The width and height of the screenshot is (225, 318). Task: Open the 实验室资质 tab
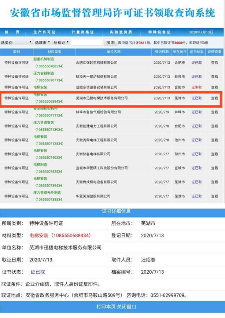[121, 32]
